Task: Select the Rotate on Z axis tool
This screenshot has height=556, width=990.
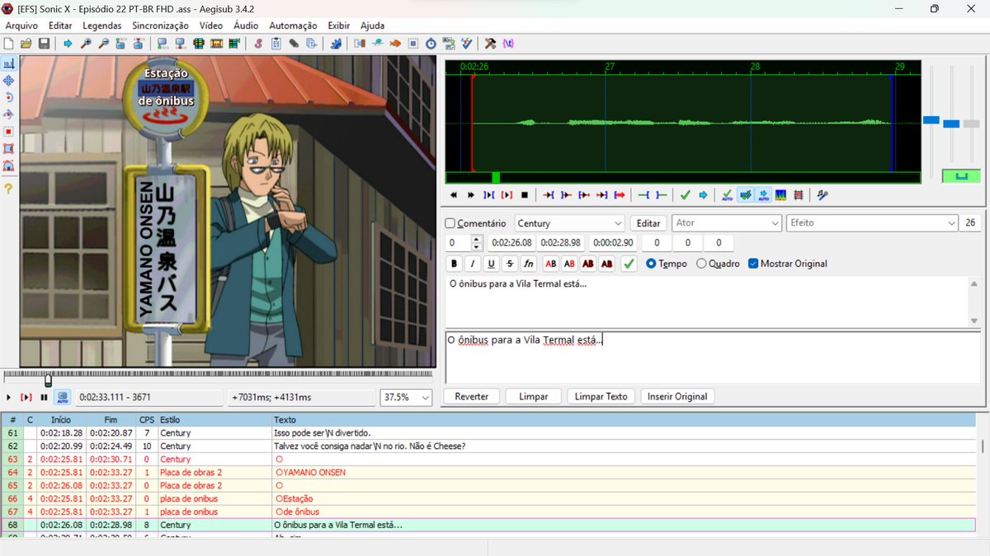Action: 9,97
